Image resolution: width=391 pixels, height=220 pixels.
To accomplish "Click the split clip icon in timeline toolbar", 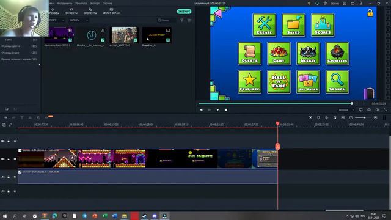I will click(30, 118).
